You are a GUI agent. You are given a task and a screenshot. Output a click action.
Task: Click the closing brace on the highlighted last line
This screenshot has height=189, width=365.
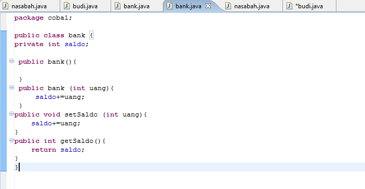click(x=17, y=167)
